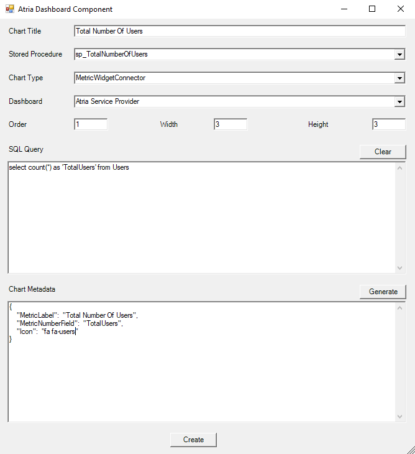Click the Chart Metadata scrollbar down arrow
Viewport: 415px width, 454px height.
(x=400, y=417)
